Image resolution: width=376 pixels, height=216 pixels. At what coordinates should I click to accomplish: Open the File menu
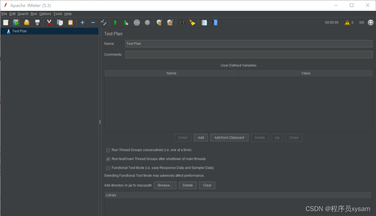click(4, 14)
